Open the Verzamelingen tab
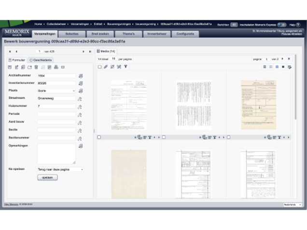Viewport: 307px width, 230px height. 45,34
